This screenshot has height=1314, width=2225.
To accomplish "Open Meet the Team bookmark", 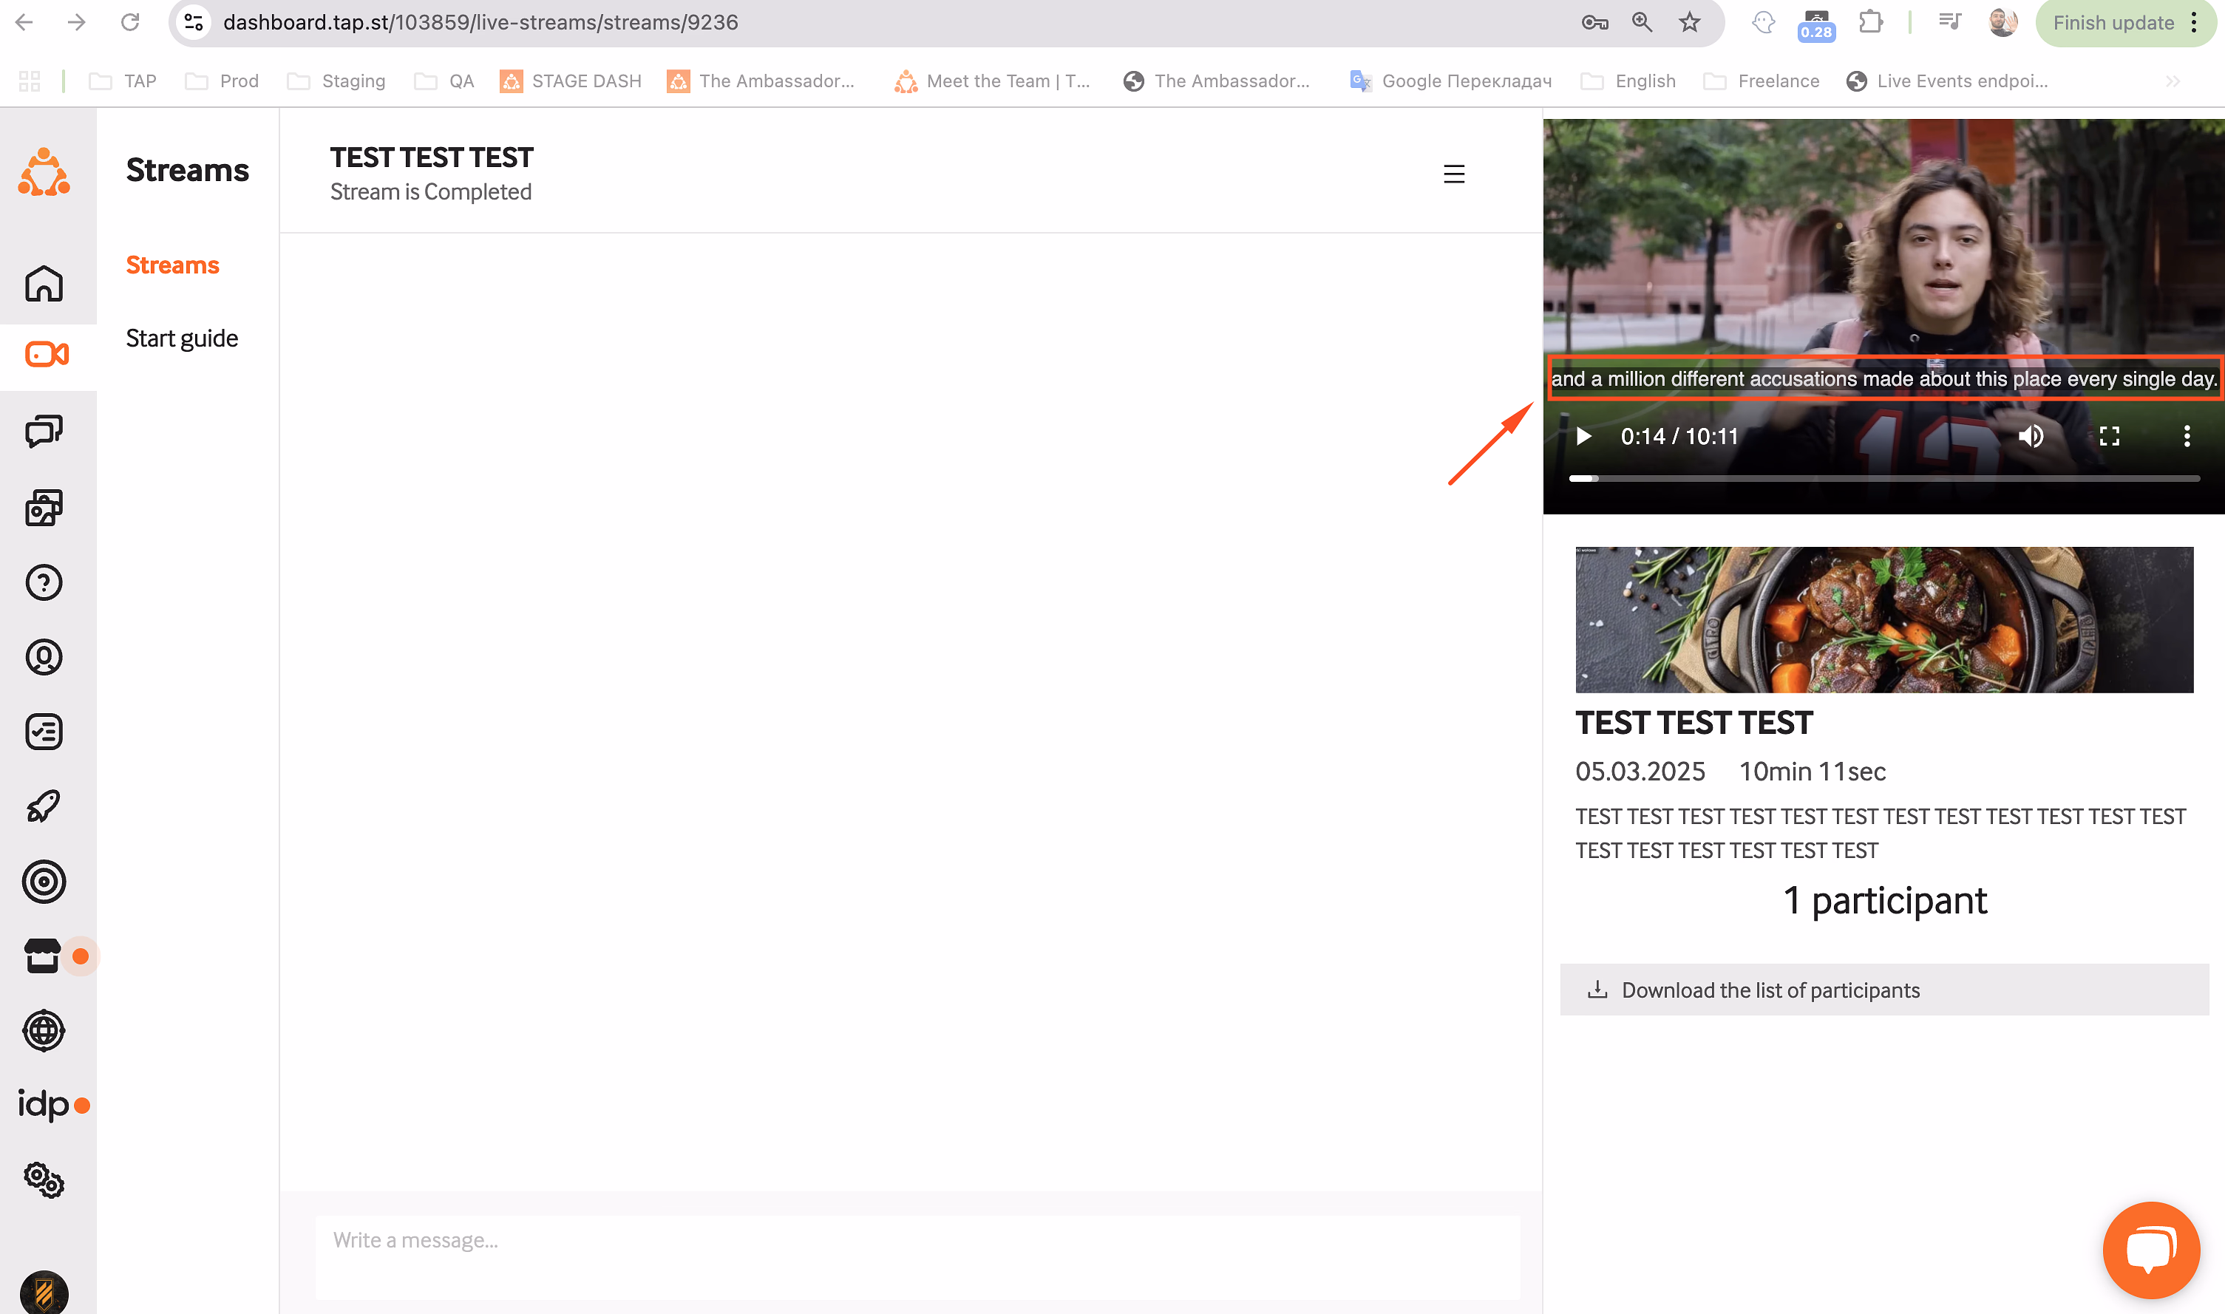I will click(x=992, y=81).
